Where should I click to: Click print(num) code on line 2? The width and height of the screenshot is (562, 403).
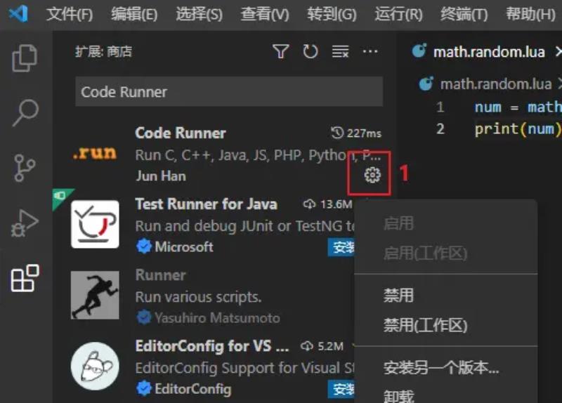(x=518, y=129)
